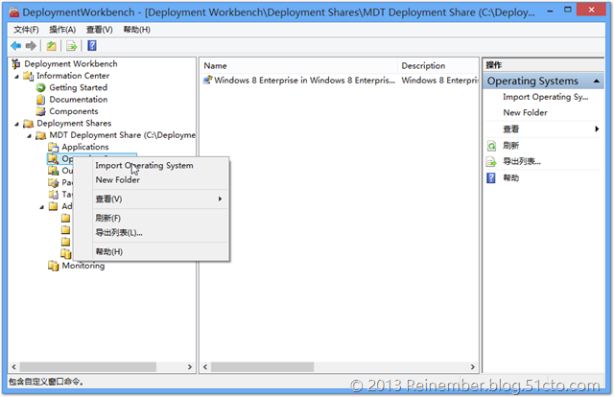
Task: Click New Folder in Actions pane
Action: click(x=525, y=113)
